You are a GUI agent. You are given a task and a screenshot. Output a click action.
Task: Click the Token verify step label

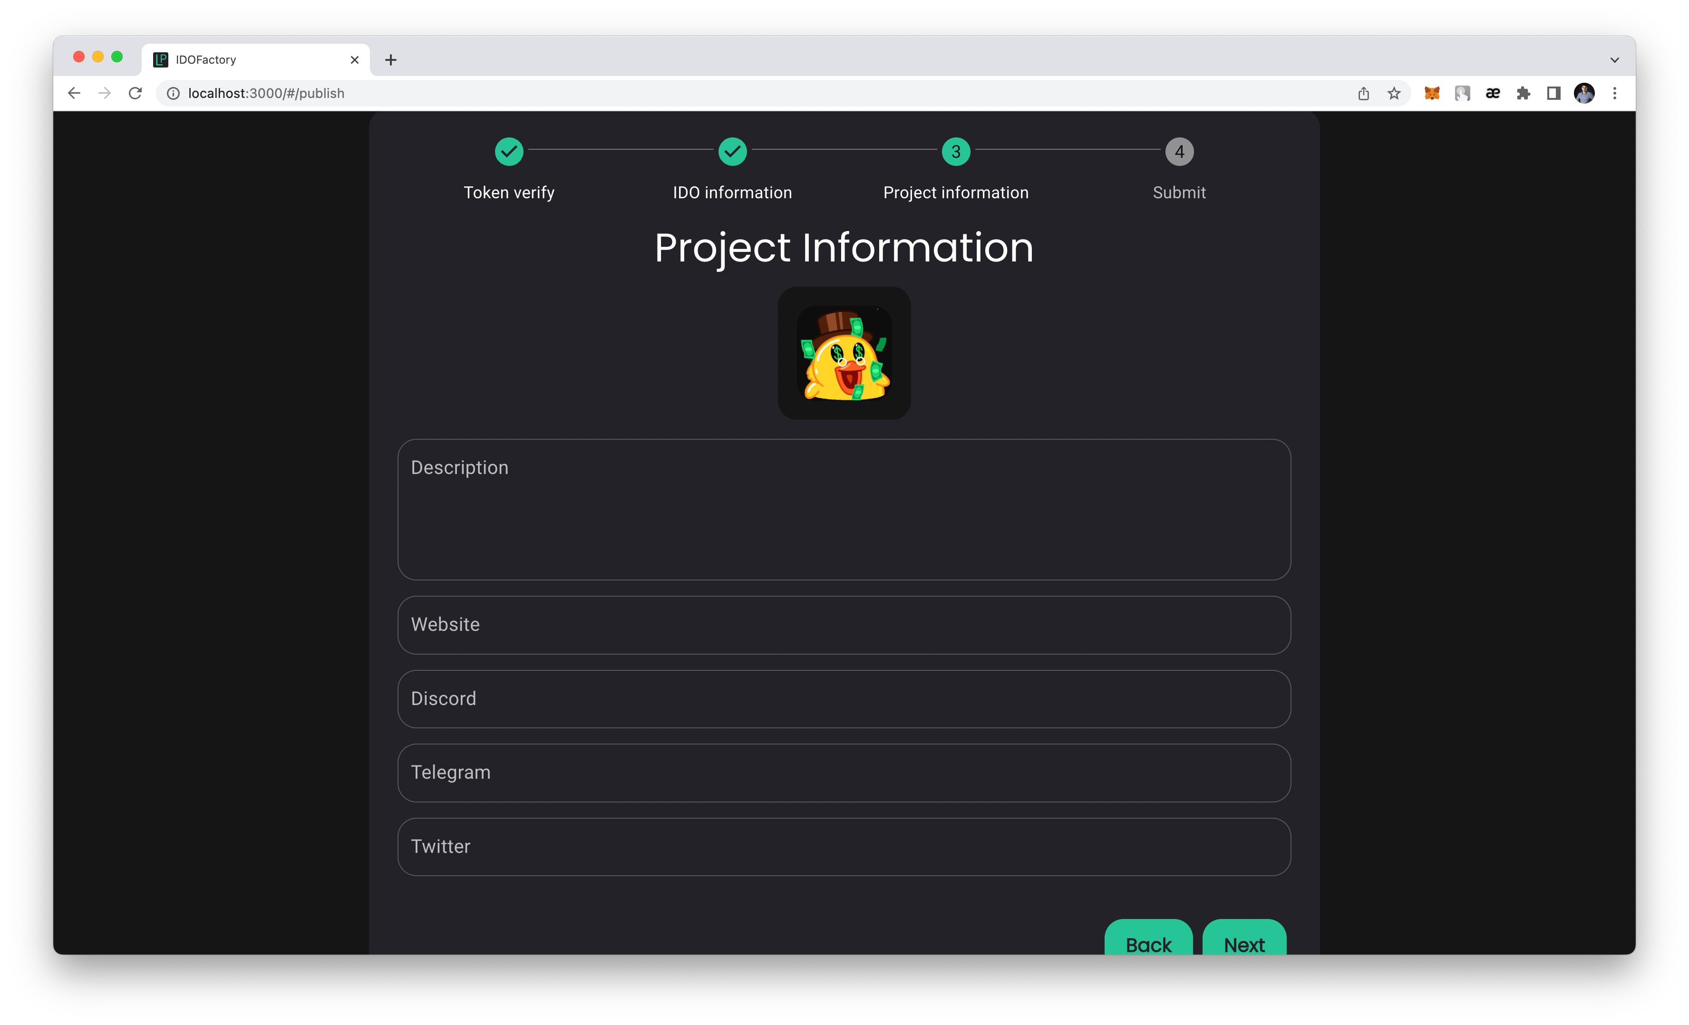[x=509, y=192]
